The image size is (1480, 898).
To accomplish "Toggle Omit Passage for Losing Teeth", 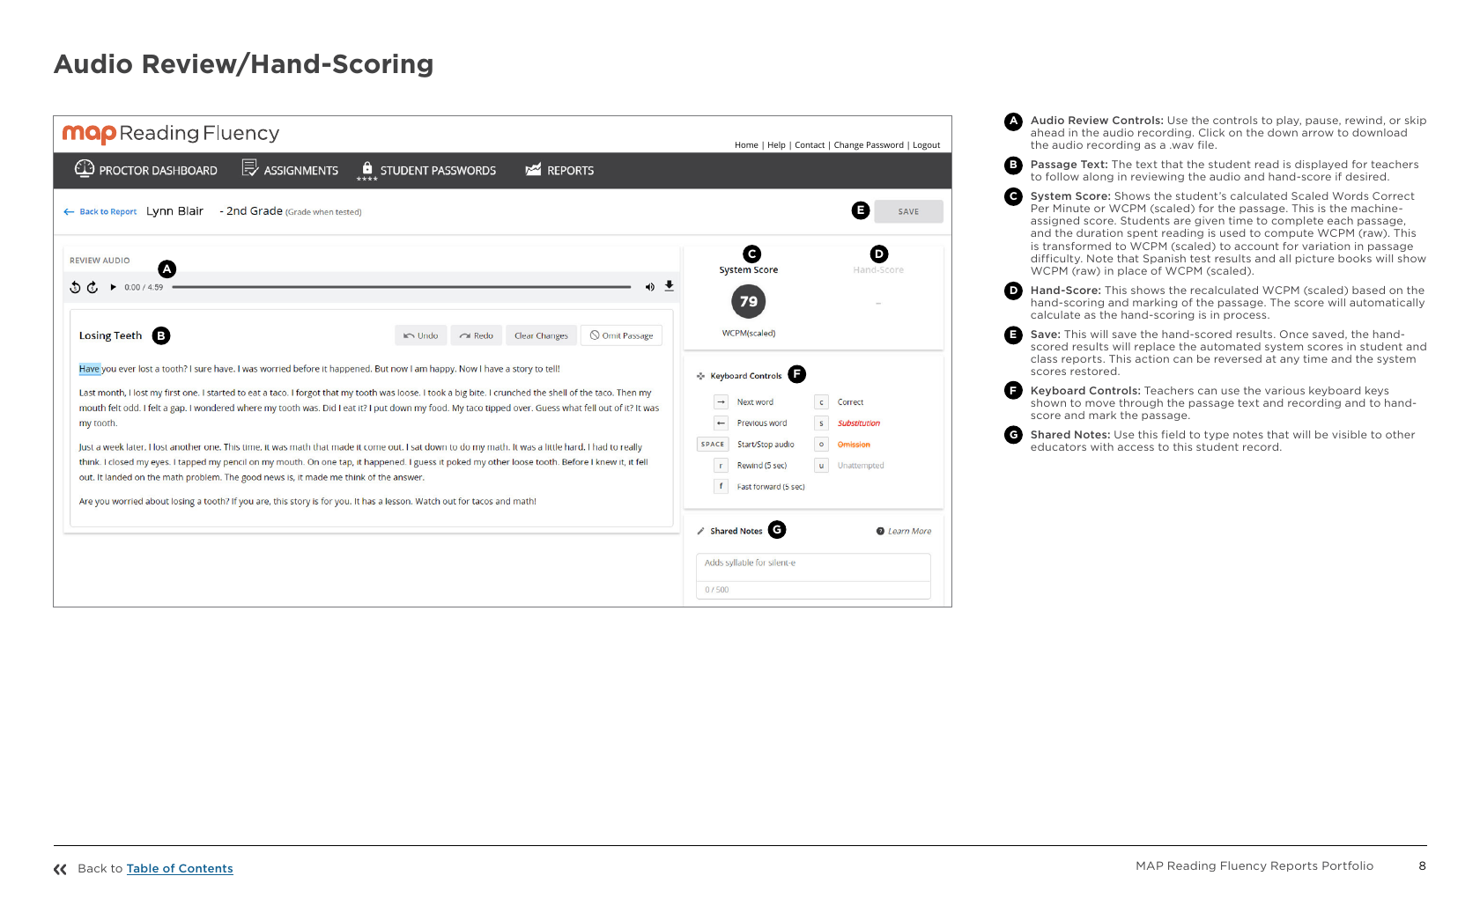I will pyautogui.click(x=621, y=335).
